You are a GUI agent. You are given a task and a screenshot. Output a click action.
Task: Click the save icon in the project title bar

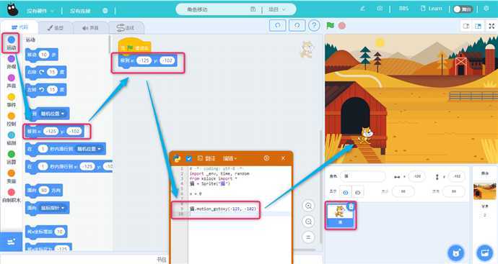point(253,9)
